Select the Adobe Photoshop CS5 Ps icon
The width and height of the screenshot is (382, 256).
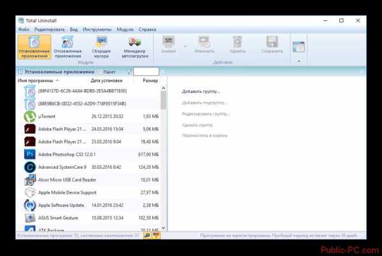[30, 155]
